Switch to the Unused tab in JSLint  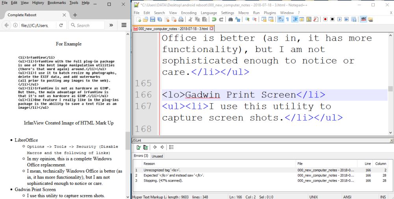[x=157, y=156]
